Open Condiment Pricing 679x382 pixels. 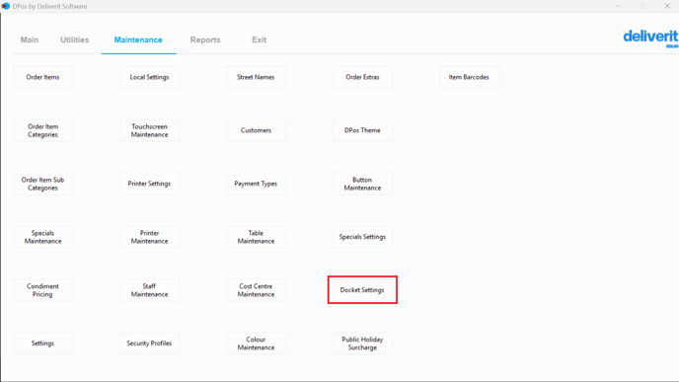[42, 290]
